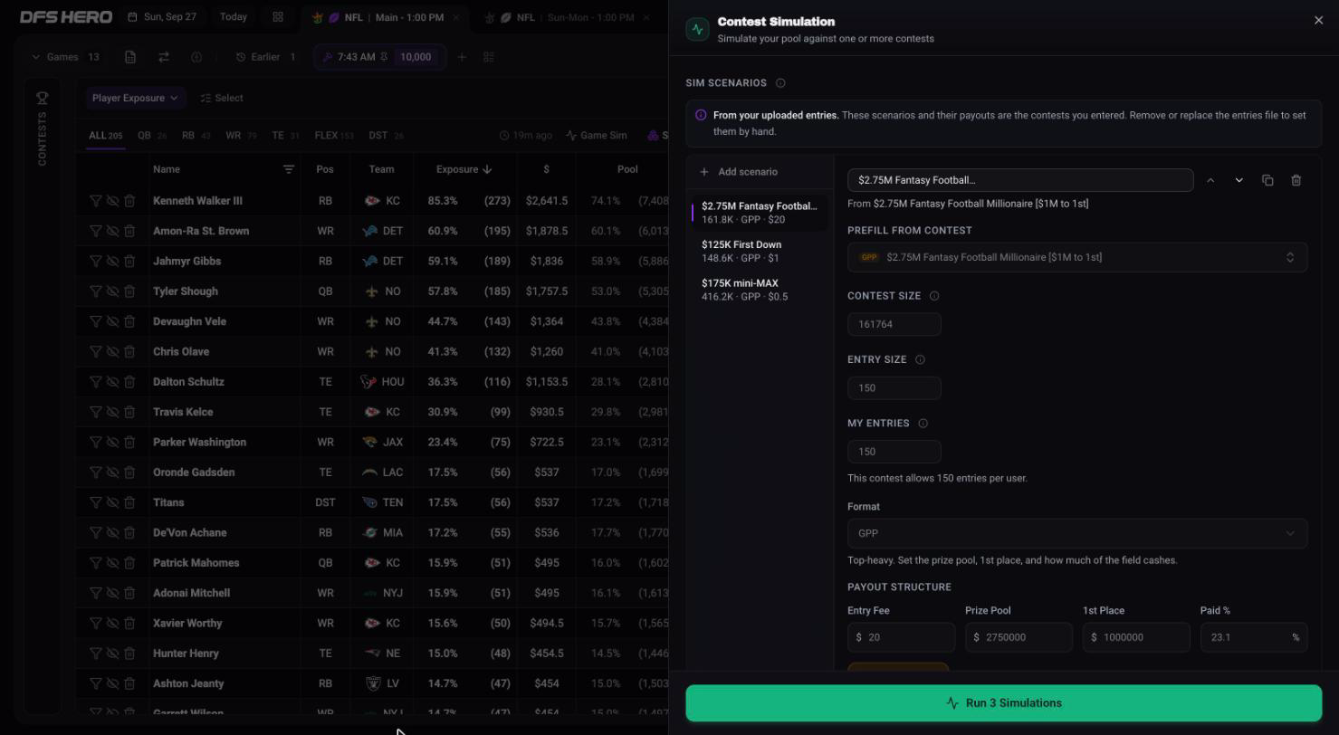Open Game Sim
The height and width of the screenshot is (735, 1339).
point(597,136)
